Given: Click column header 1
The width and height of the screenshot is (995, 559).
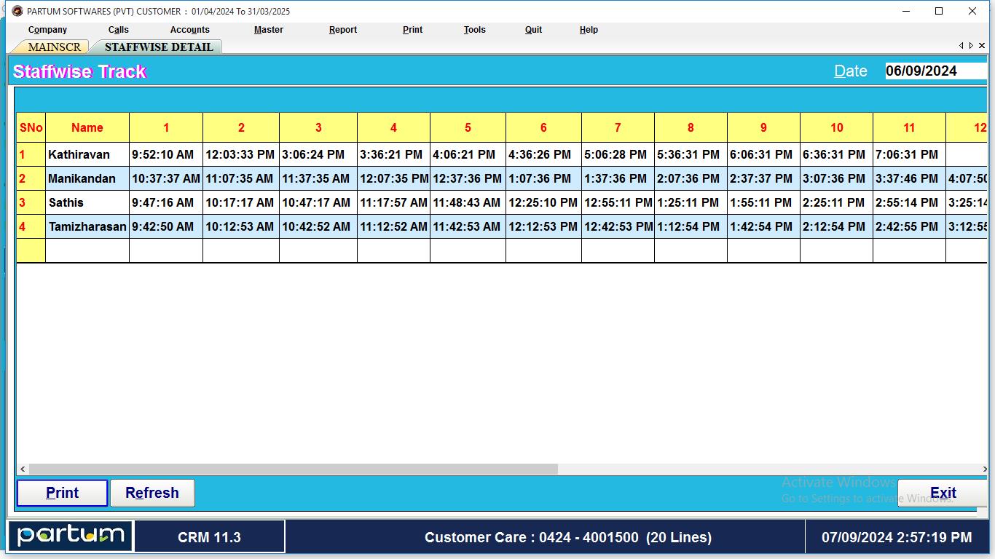Looking at the screenshot, I should pos(166,127).
